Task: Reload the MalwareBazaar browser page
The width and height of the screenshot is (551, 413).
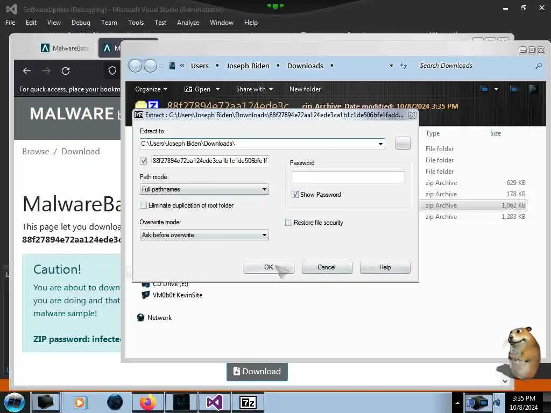Action: (66, 71)
